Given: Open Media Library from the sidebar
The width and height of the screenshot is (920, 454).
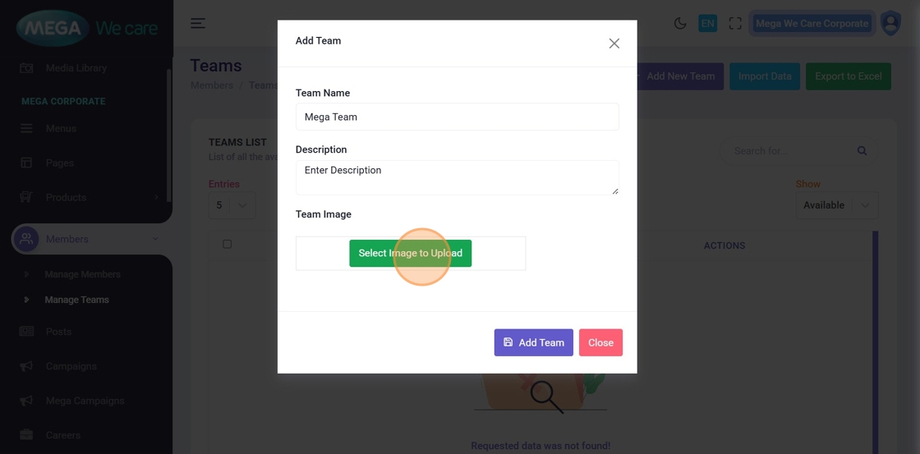Looking at the screenshot, I should point(76,68).
